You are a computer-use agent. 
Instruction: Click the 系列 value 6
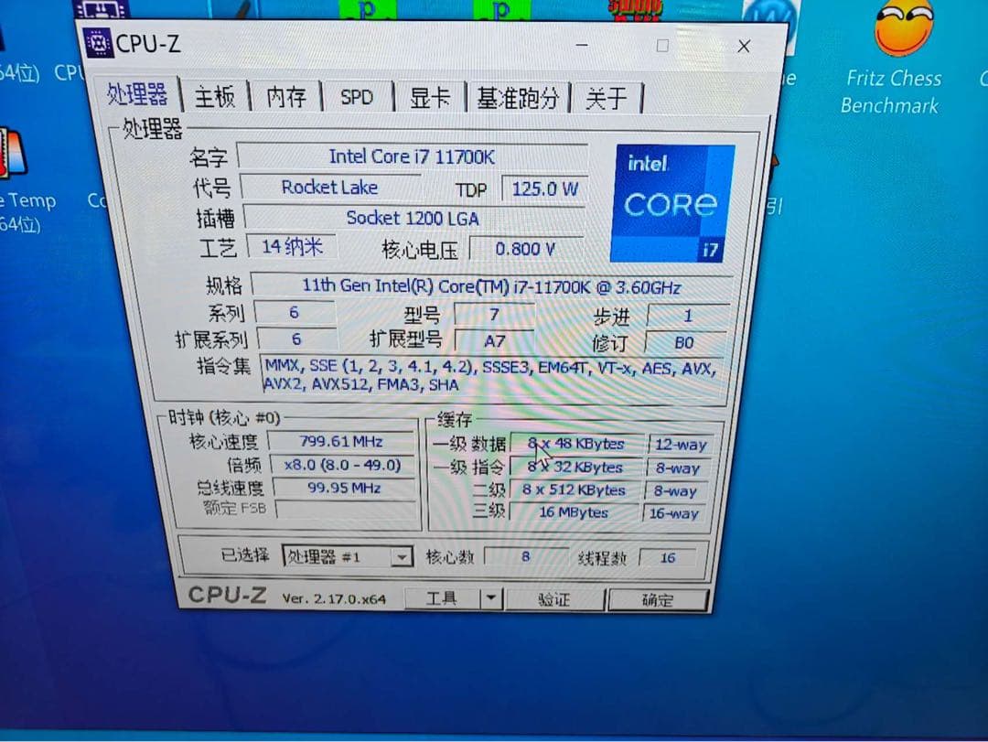pyautogui.click(x=294, y=313)
